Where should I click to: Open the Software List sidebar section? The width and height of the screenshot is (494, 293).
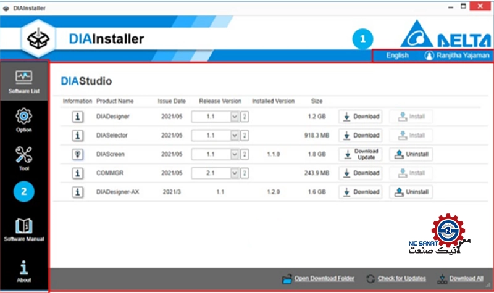click(23, 81)
